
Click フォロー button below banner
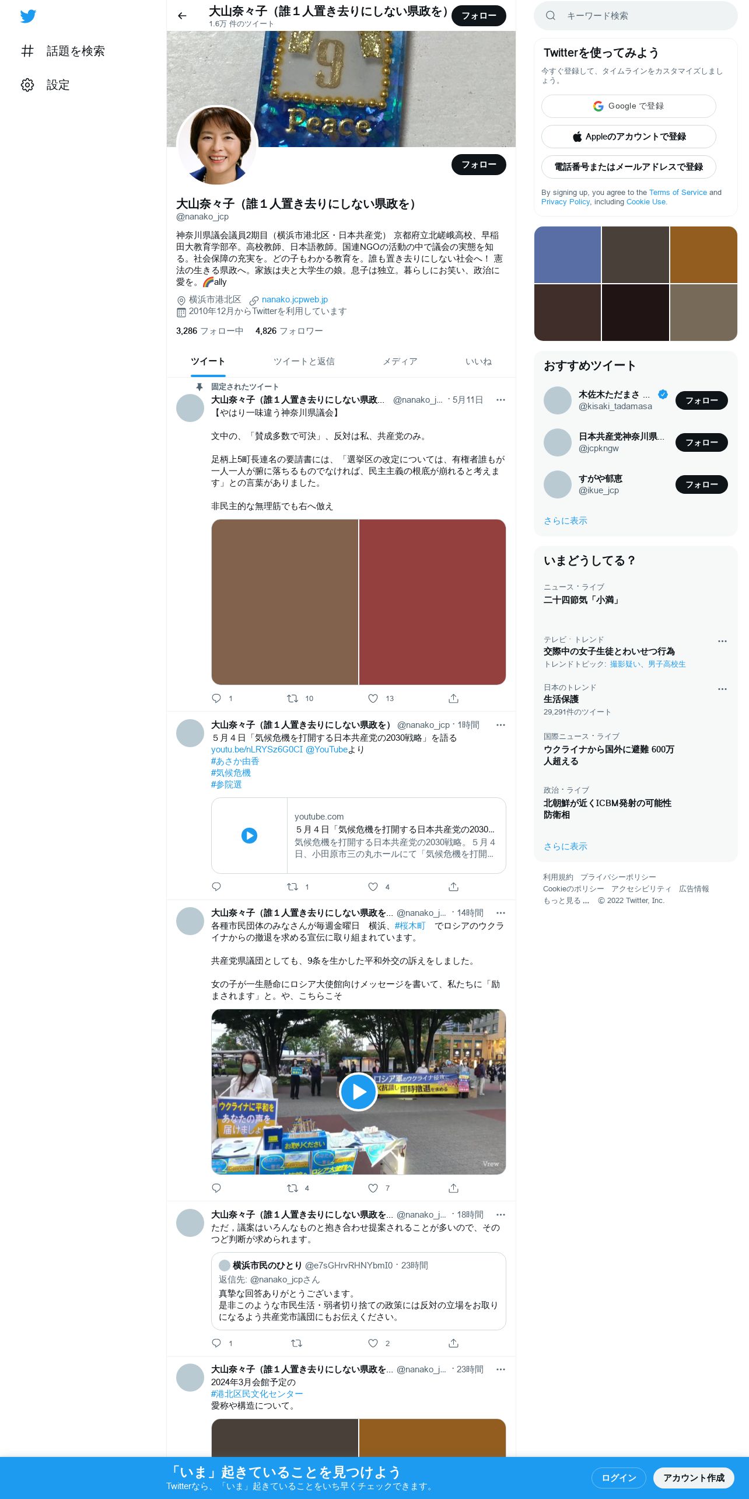(x=479, y=165)
